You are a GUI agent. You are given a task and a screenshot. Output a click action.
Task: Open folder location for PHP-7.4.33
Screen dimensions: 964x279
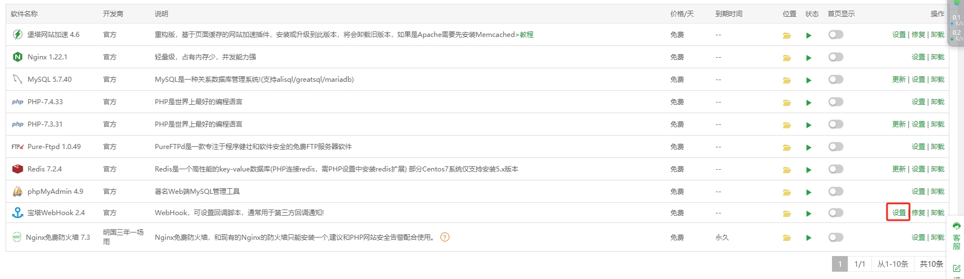[787, 103]
